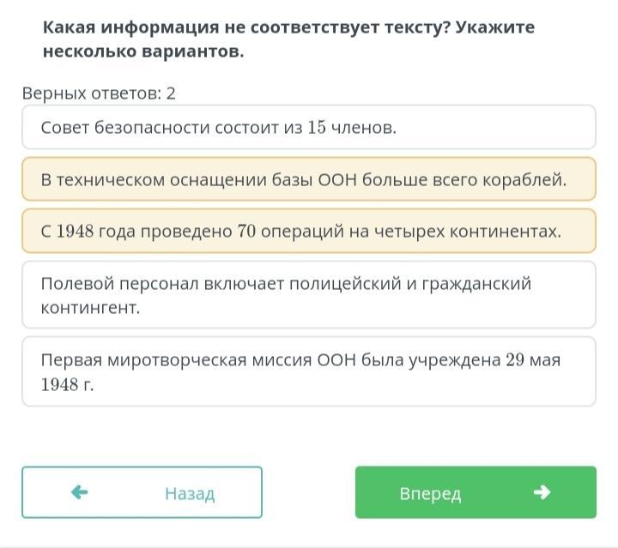Click the right arrow icon on Вперед
Screen dimensions: 618x548
click(x=541, y=492)
